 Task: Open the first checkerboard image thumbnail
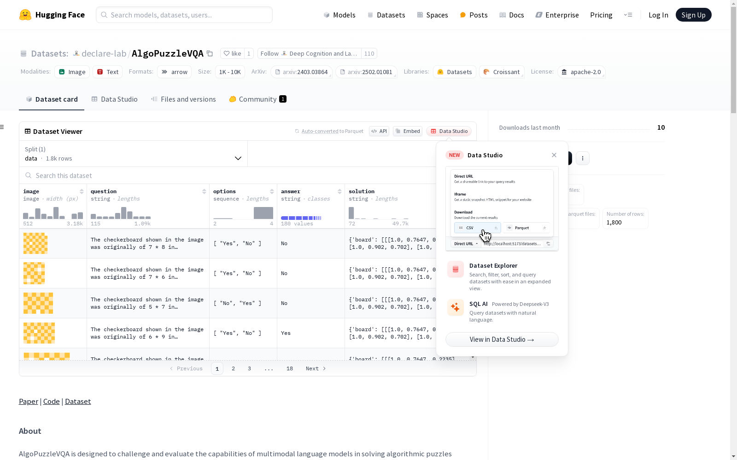click(x=35, y=243)
